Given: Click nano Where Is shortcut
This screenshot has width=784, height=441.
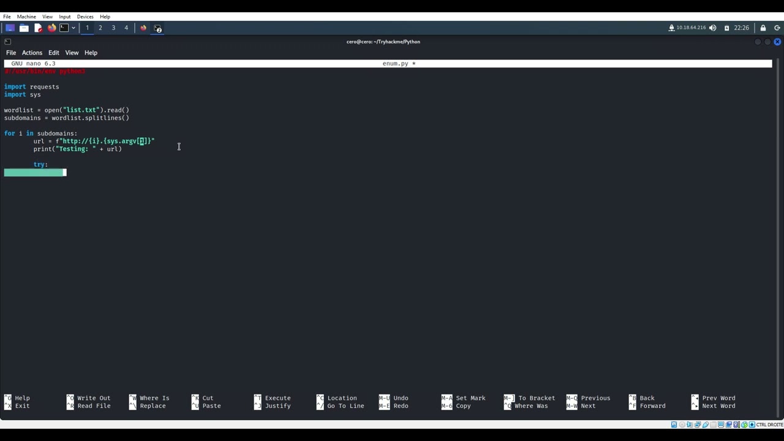Looking at the screenshot, I should (x=150, y=398).
